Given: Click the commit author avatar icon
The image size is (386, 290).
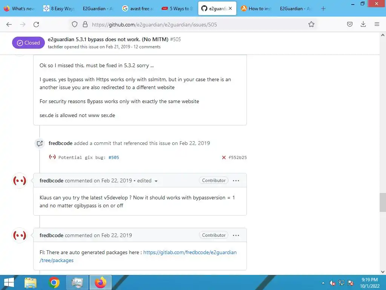Looking at the screenshot, I should coord(52,157).
